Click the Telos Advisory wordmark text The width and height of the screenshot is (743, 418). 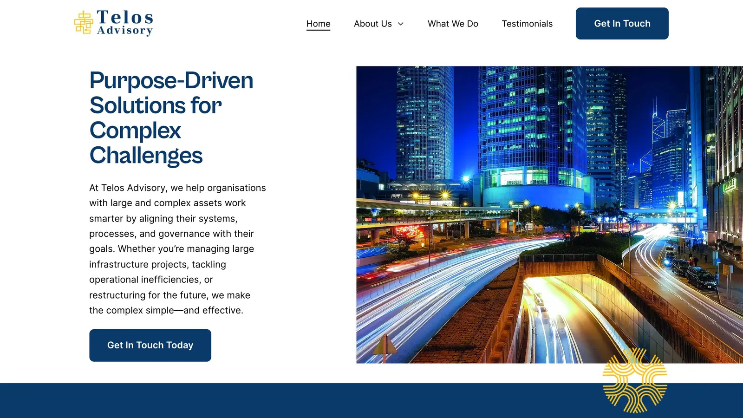pyautogui.click(x=125, y=23)
